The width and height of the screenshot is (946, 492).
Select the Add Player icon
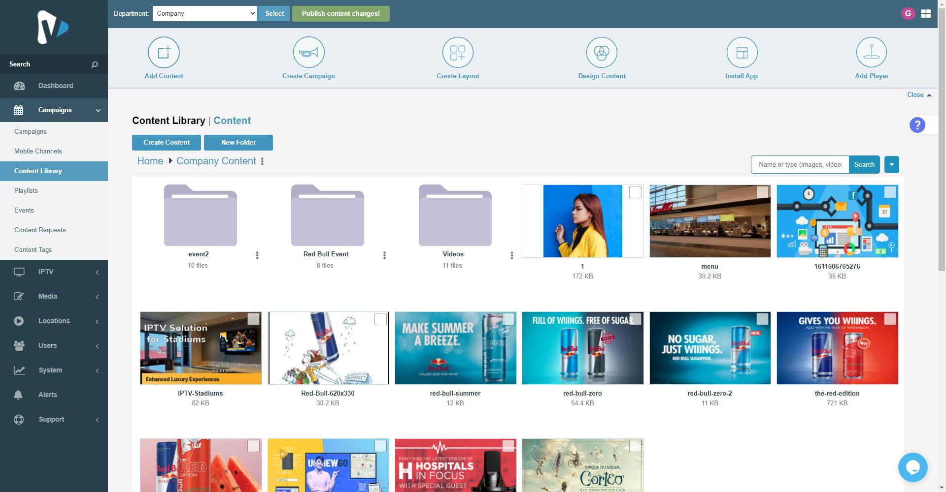point(871,52)
